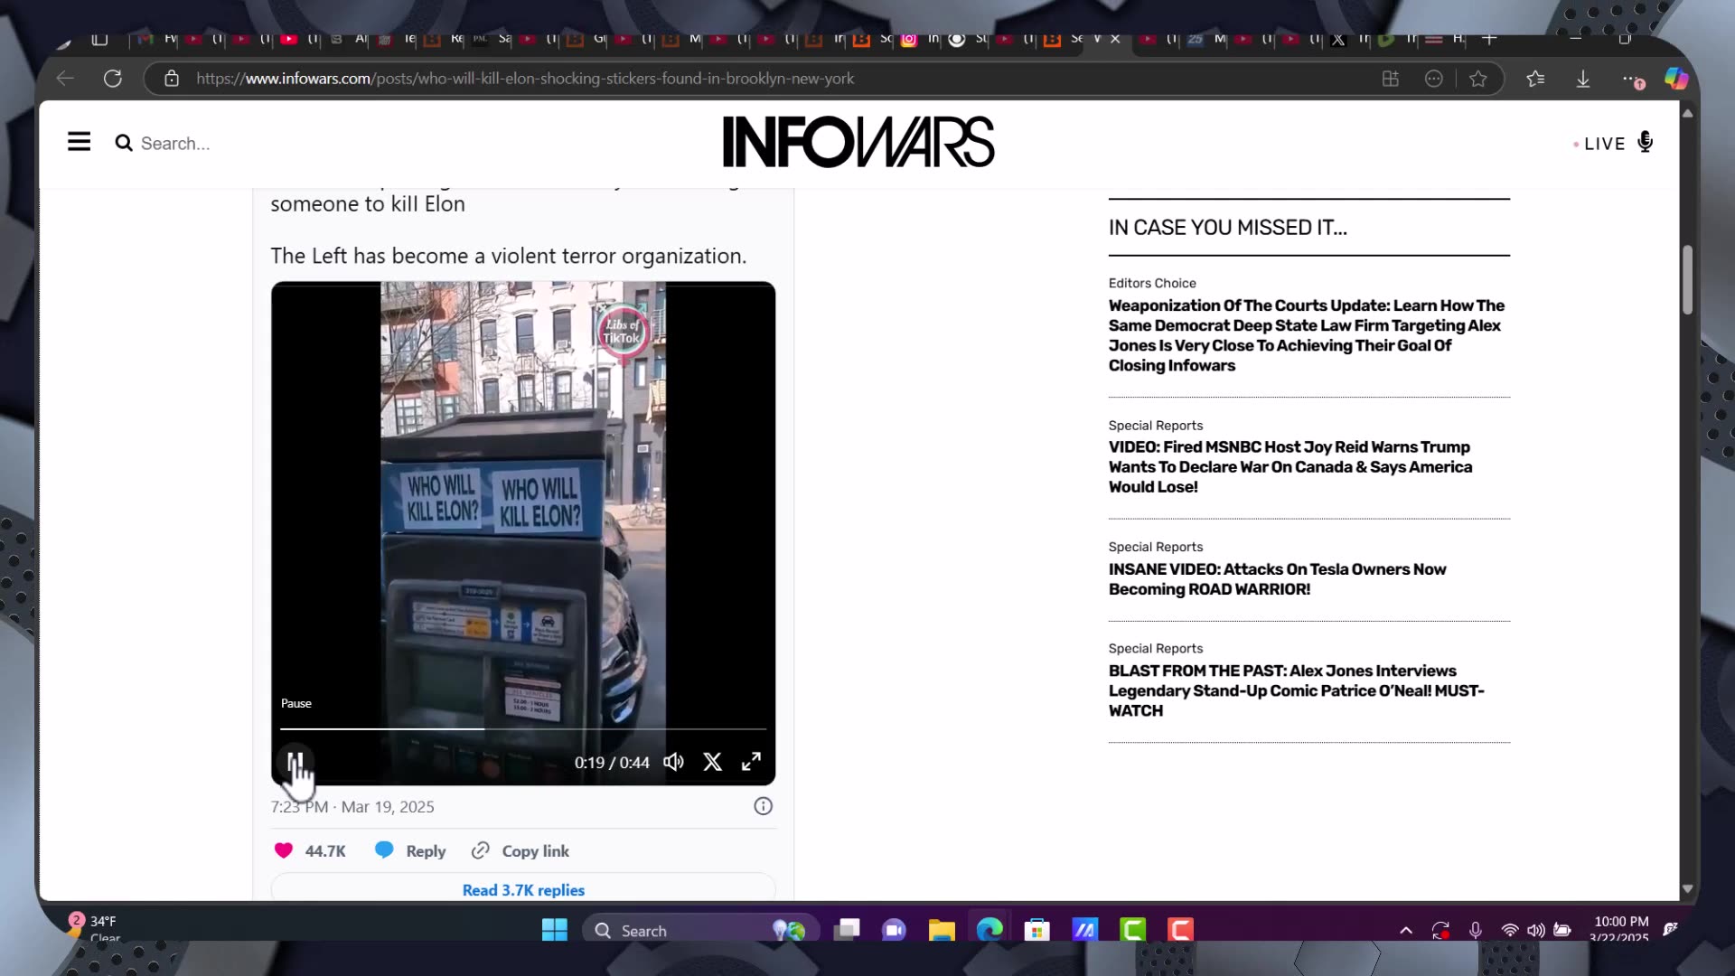Open the tweet info circle icon
The height and width of the screenshot is (976, 1735).
tap(764, 806)
